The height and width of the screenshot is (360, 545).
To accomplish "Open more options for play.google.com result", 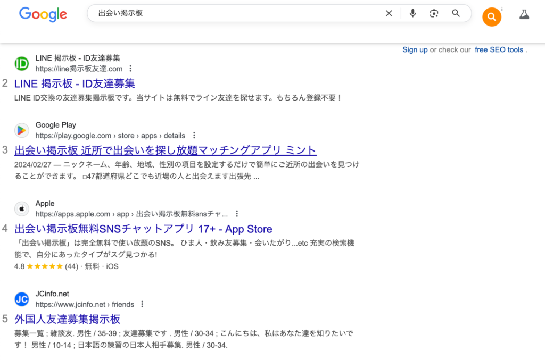I will (x=194, y=136).
